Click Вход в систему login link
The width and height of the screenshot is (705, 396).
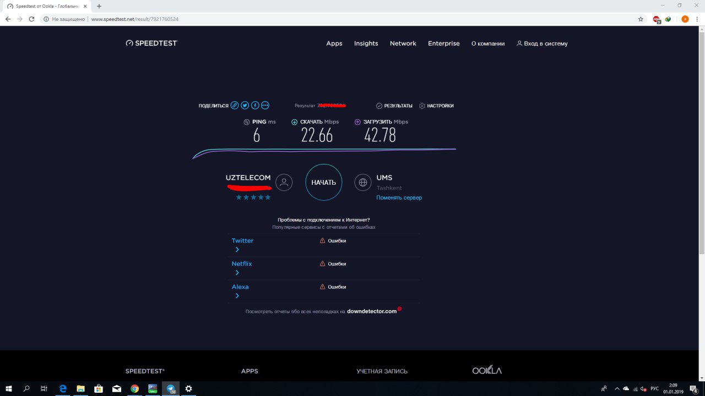[x=542, y=43]
